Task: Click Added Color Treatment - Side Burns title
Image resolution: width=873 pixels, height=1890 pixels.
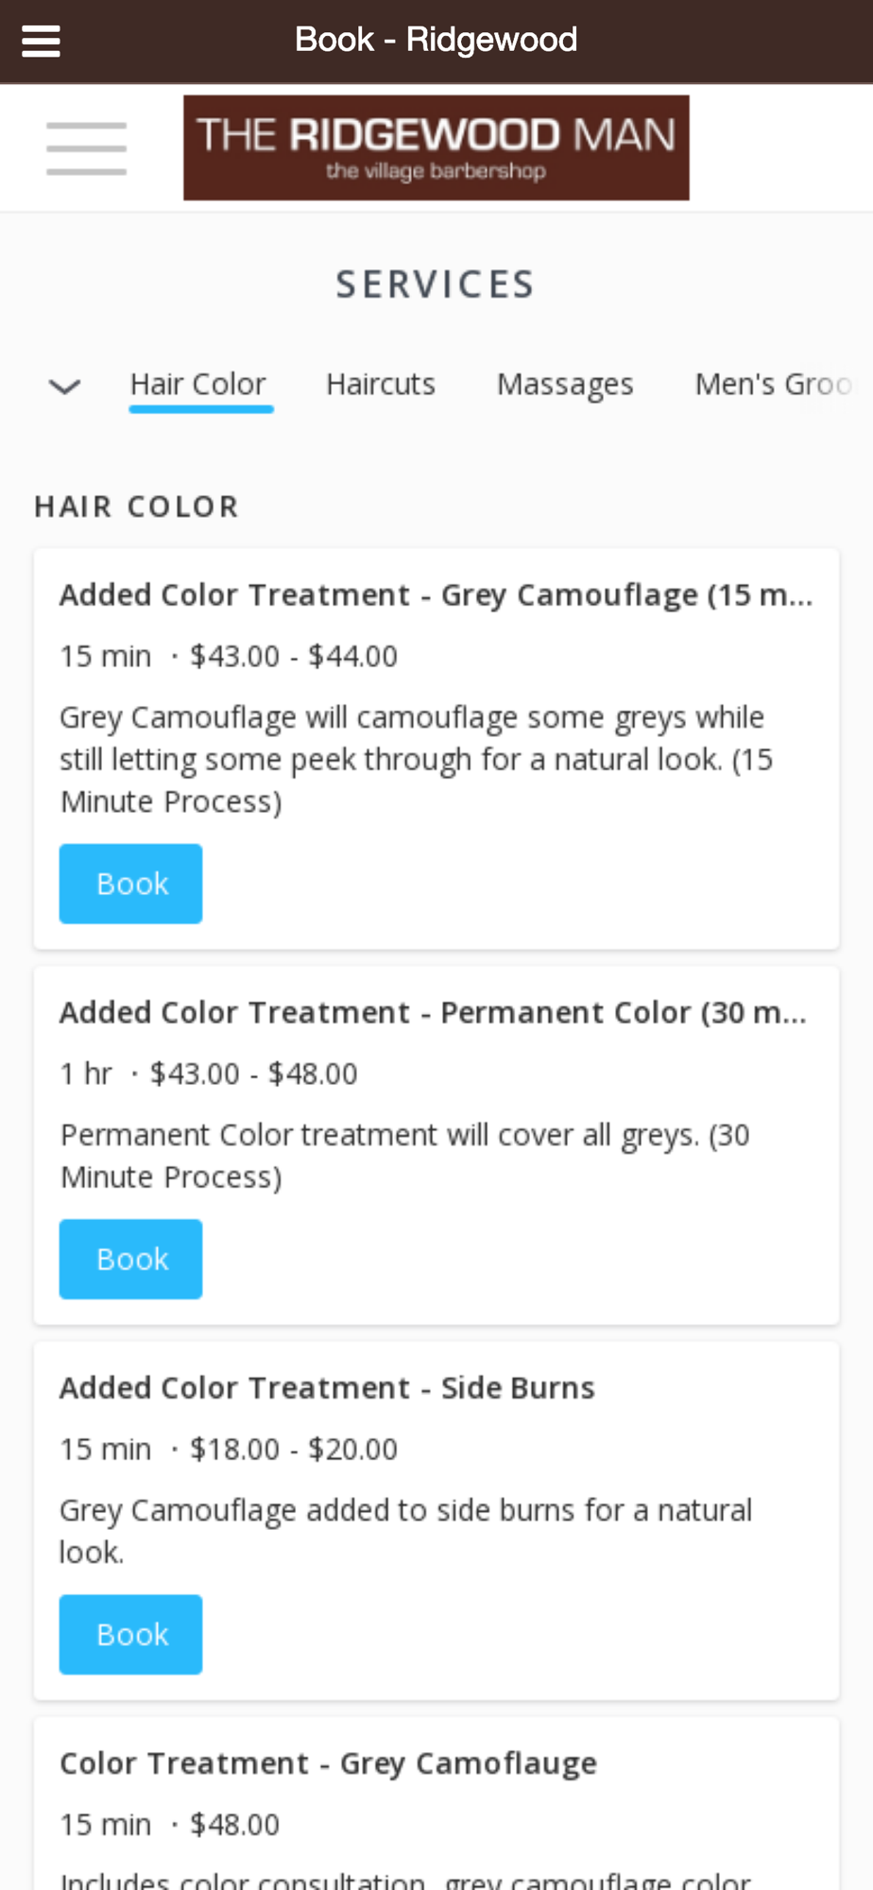Action: (x=327, y=1388)
